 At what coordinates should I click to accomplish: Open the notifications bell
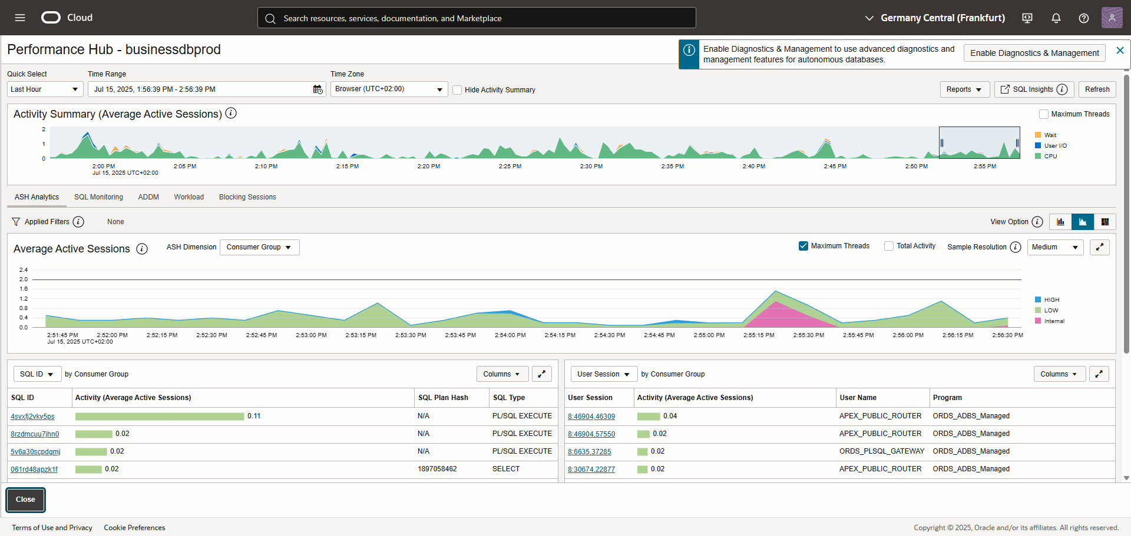pos(1056,18)
